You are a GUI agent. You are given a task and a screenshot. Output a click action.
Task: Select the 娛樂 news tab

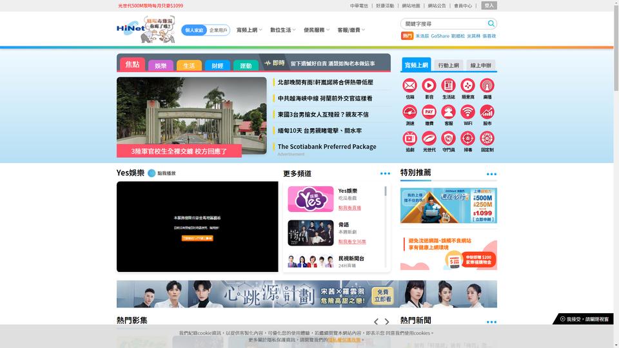161,66
